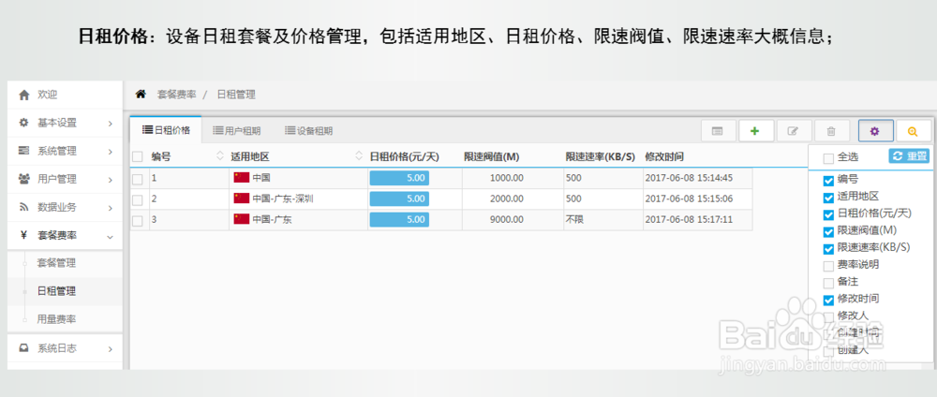Click 中国-广东-深圳 row blue price bar
This screenshot has height=397, width=937.
(399, 198)
